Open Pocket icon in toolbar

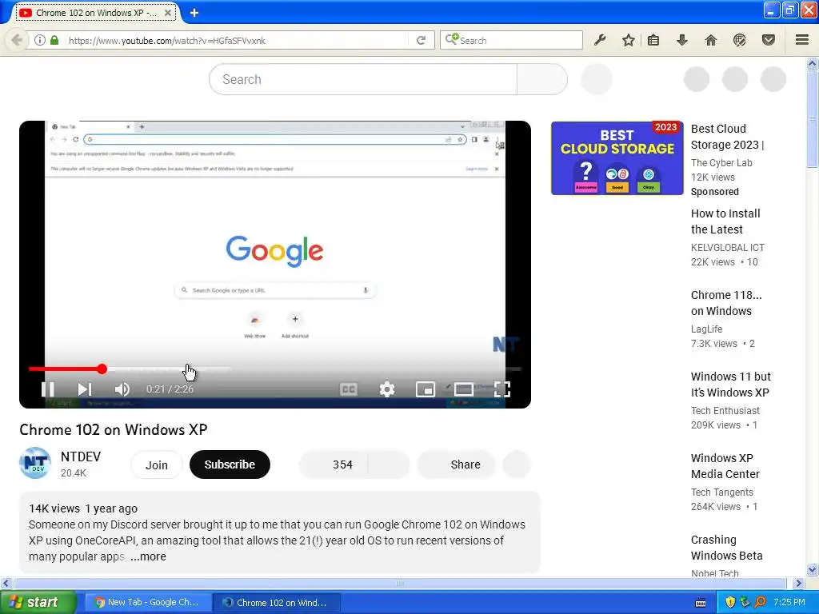pyautogui.click(x=769, y=40)
